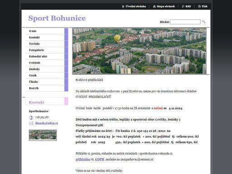The height and width of the screenshot is (174, 232).
Task: Click the sitemap icon beside Mapa stránek
Action: (x=154, y=6)
